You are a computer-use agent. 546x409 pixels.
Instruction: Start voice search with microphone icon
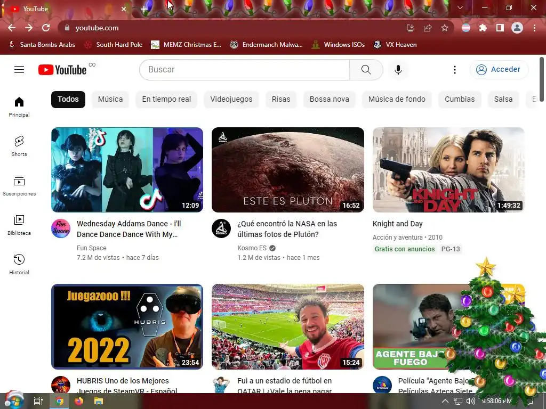pyautogui.click(x=398, y=70)
